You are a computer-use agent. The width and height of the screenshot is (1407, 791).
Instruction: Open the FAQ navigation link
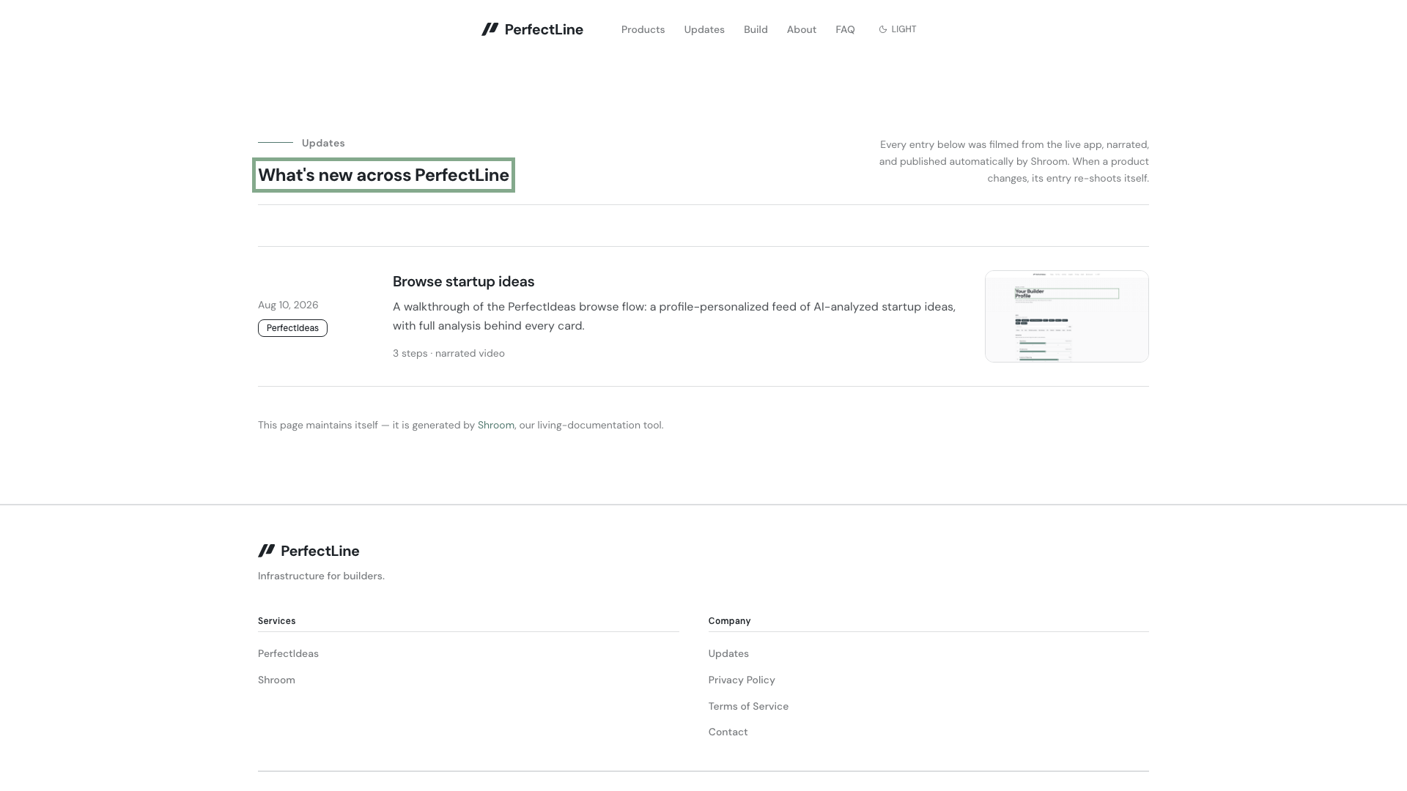pos(845,29)
